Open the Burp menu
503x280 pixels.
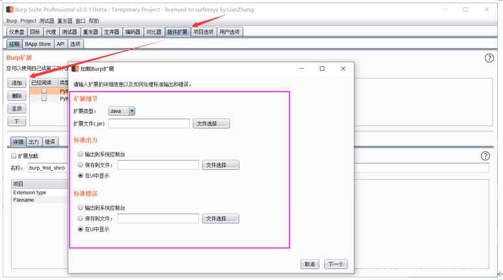click(x=12, y=21)
